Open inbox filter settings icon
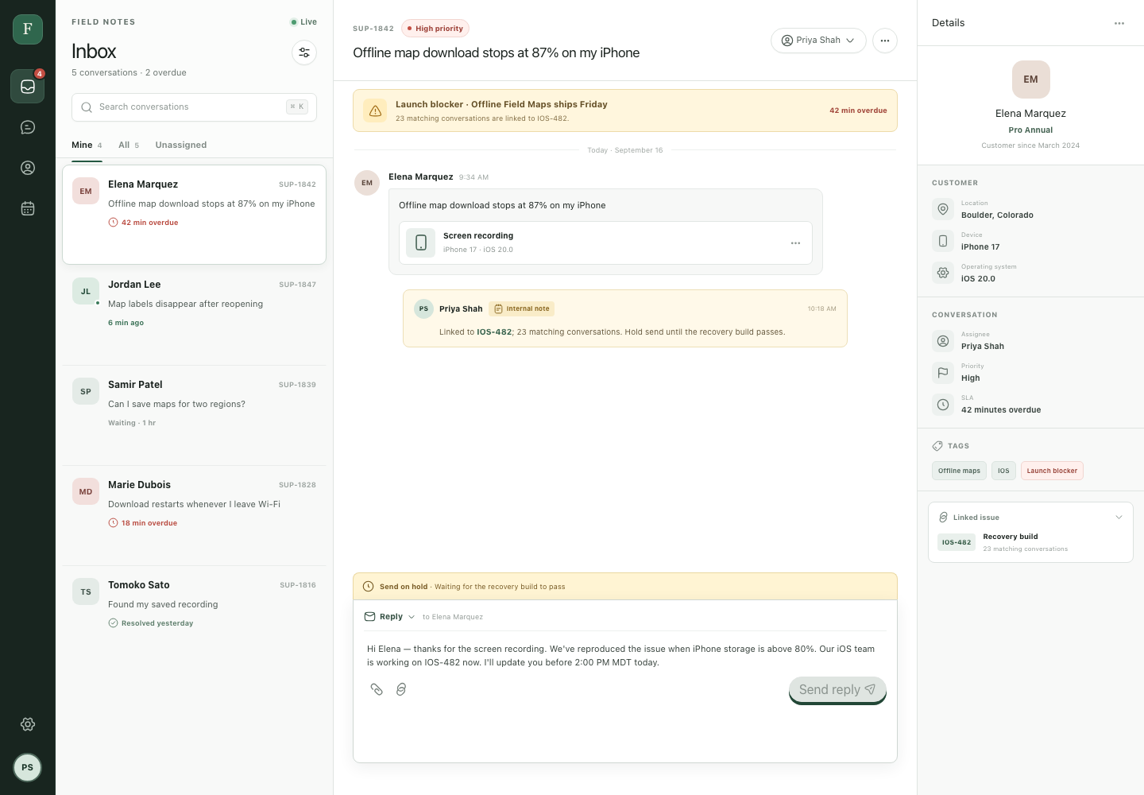This screenshot has width=1144, height=795. [x=304, y=52]
